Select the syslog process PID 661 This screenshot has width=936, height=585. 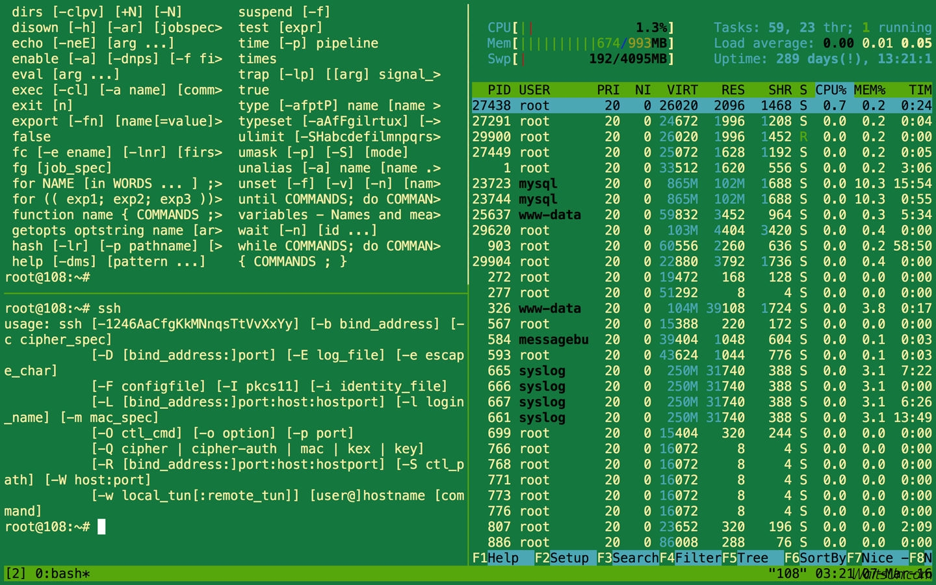(x=541, y=417)
